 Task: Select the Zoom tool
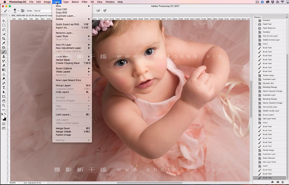(x=4, y=105)
